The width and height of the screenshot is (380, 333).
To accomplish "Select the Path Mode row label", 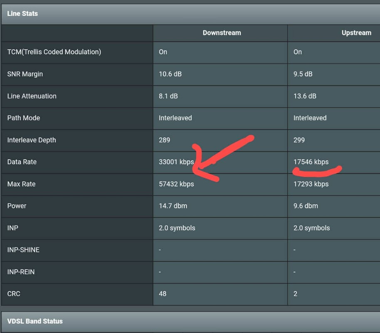I will [x=24, y=118].
